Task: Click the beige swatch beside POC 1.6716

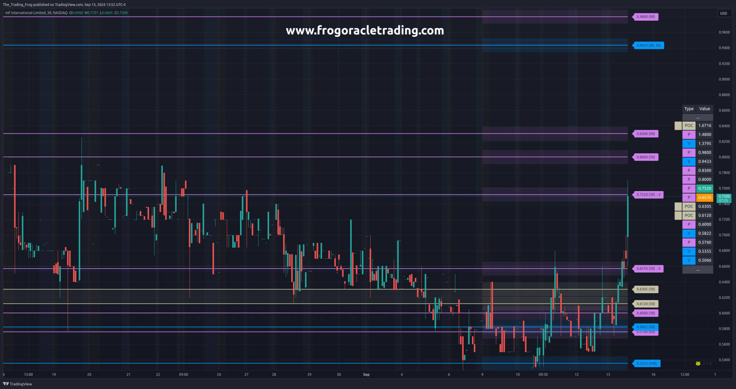Action: 678,126
